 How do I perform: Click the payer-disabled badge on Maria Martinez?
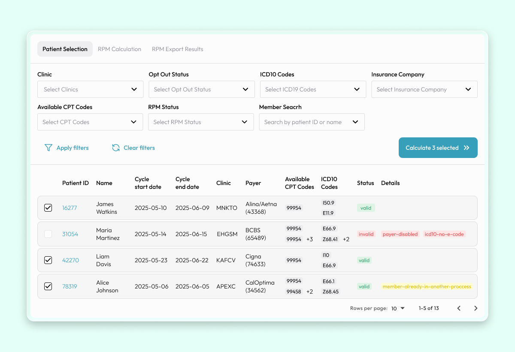tap(400, 234)
